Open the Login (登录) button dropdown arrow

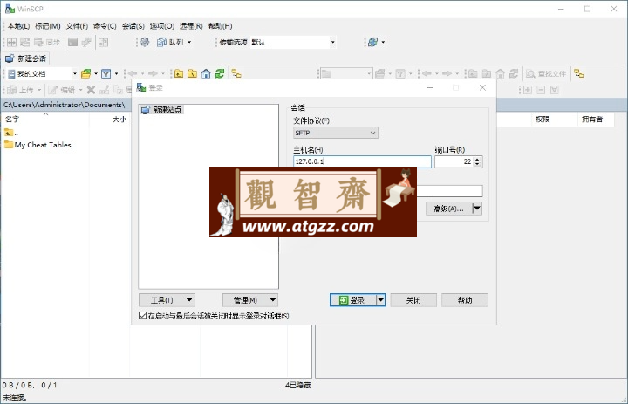(381, 300)
